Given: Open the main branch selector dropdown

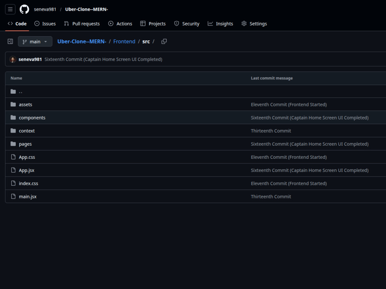Looking at the screenshot, I should tap(35, 42).
